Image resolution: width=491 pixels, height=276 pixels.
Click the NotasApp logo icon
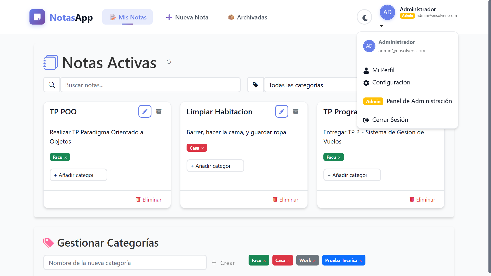coord(37,17)
